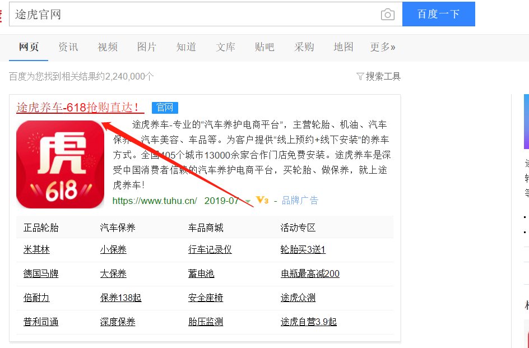The height and width of the screenshot is (348, 529).
Task: Switch to the 资讯 tab
Action: pyautogui.click(x=68, y=47)
